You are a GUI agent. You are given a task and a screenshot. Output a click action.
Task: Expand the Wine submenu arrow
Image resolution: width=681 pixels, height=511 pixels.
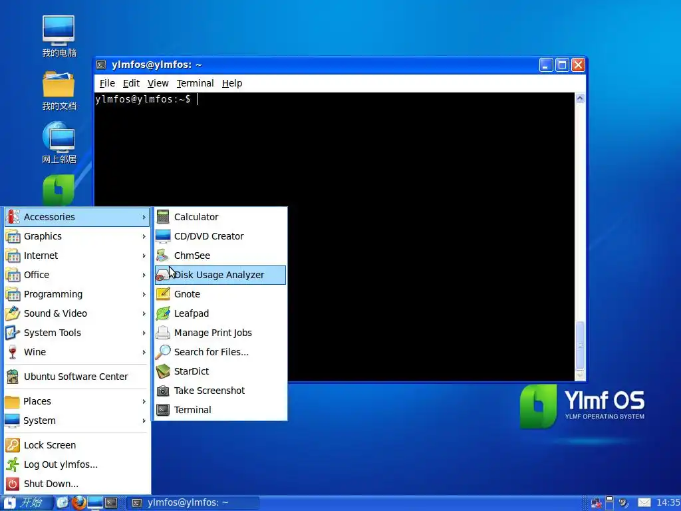click(x=144, y=352)
